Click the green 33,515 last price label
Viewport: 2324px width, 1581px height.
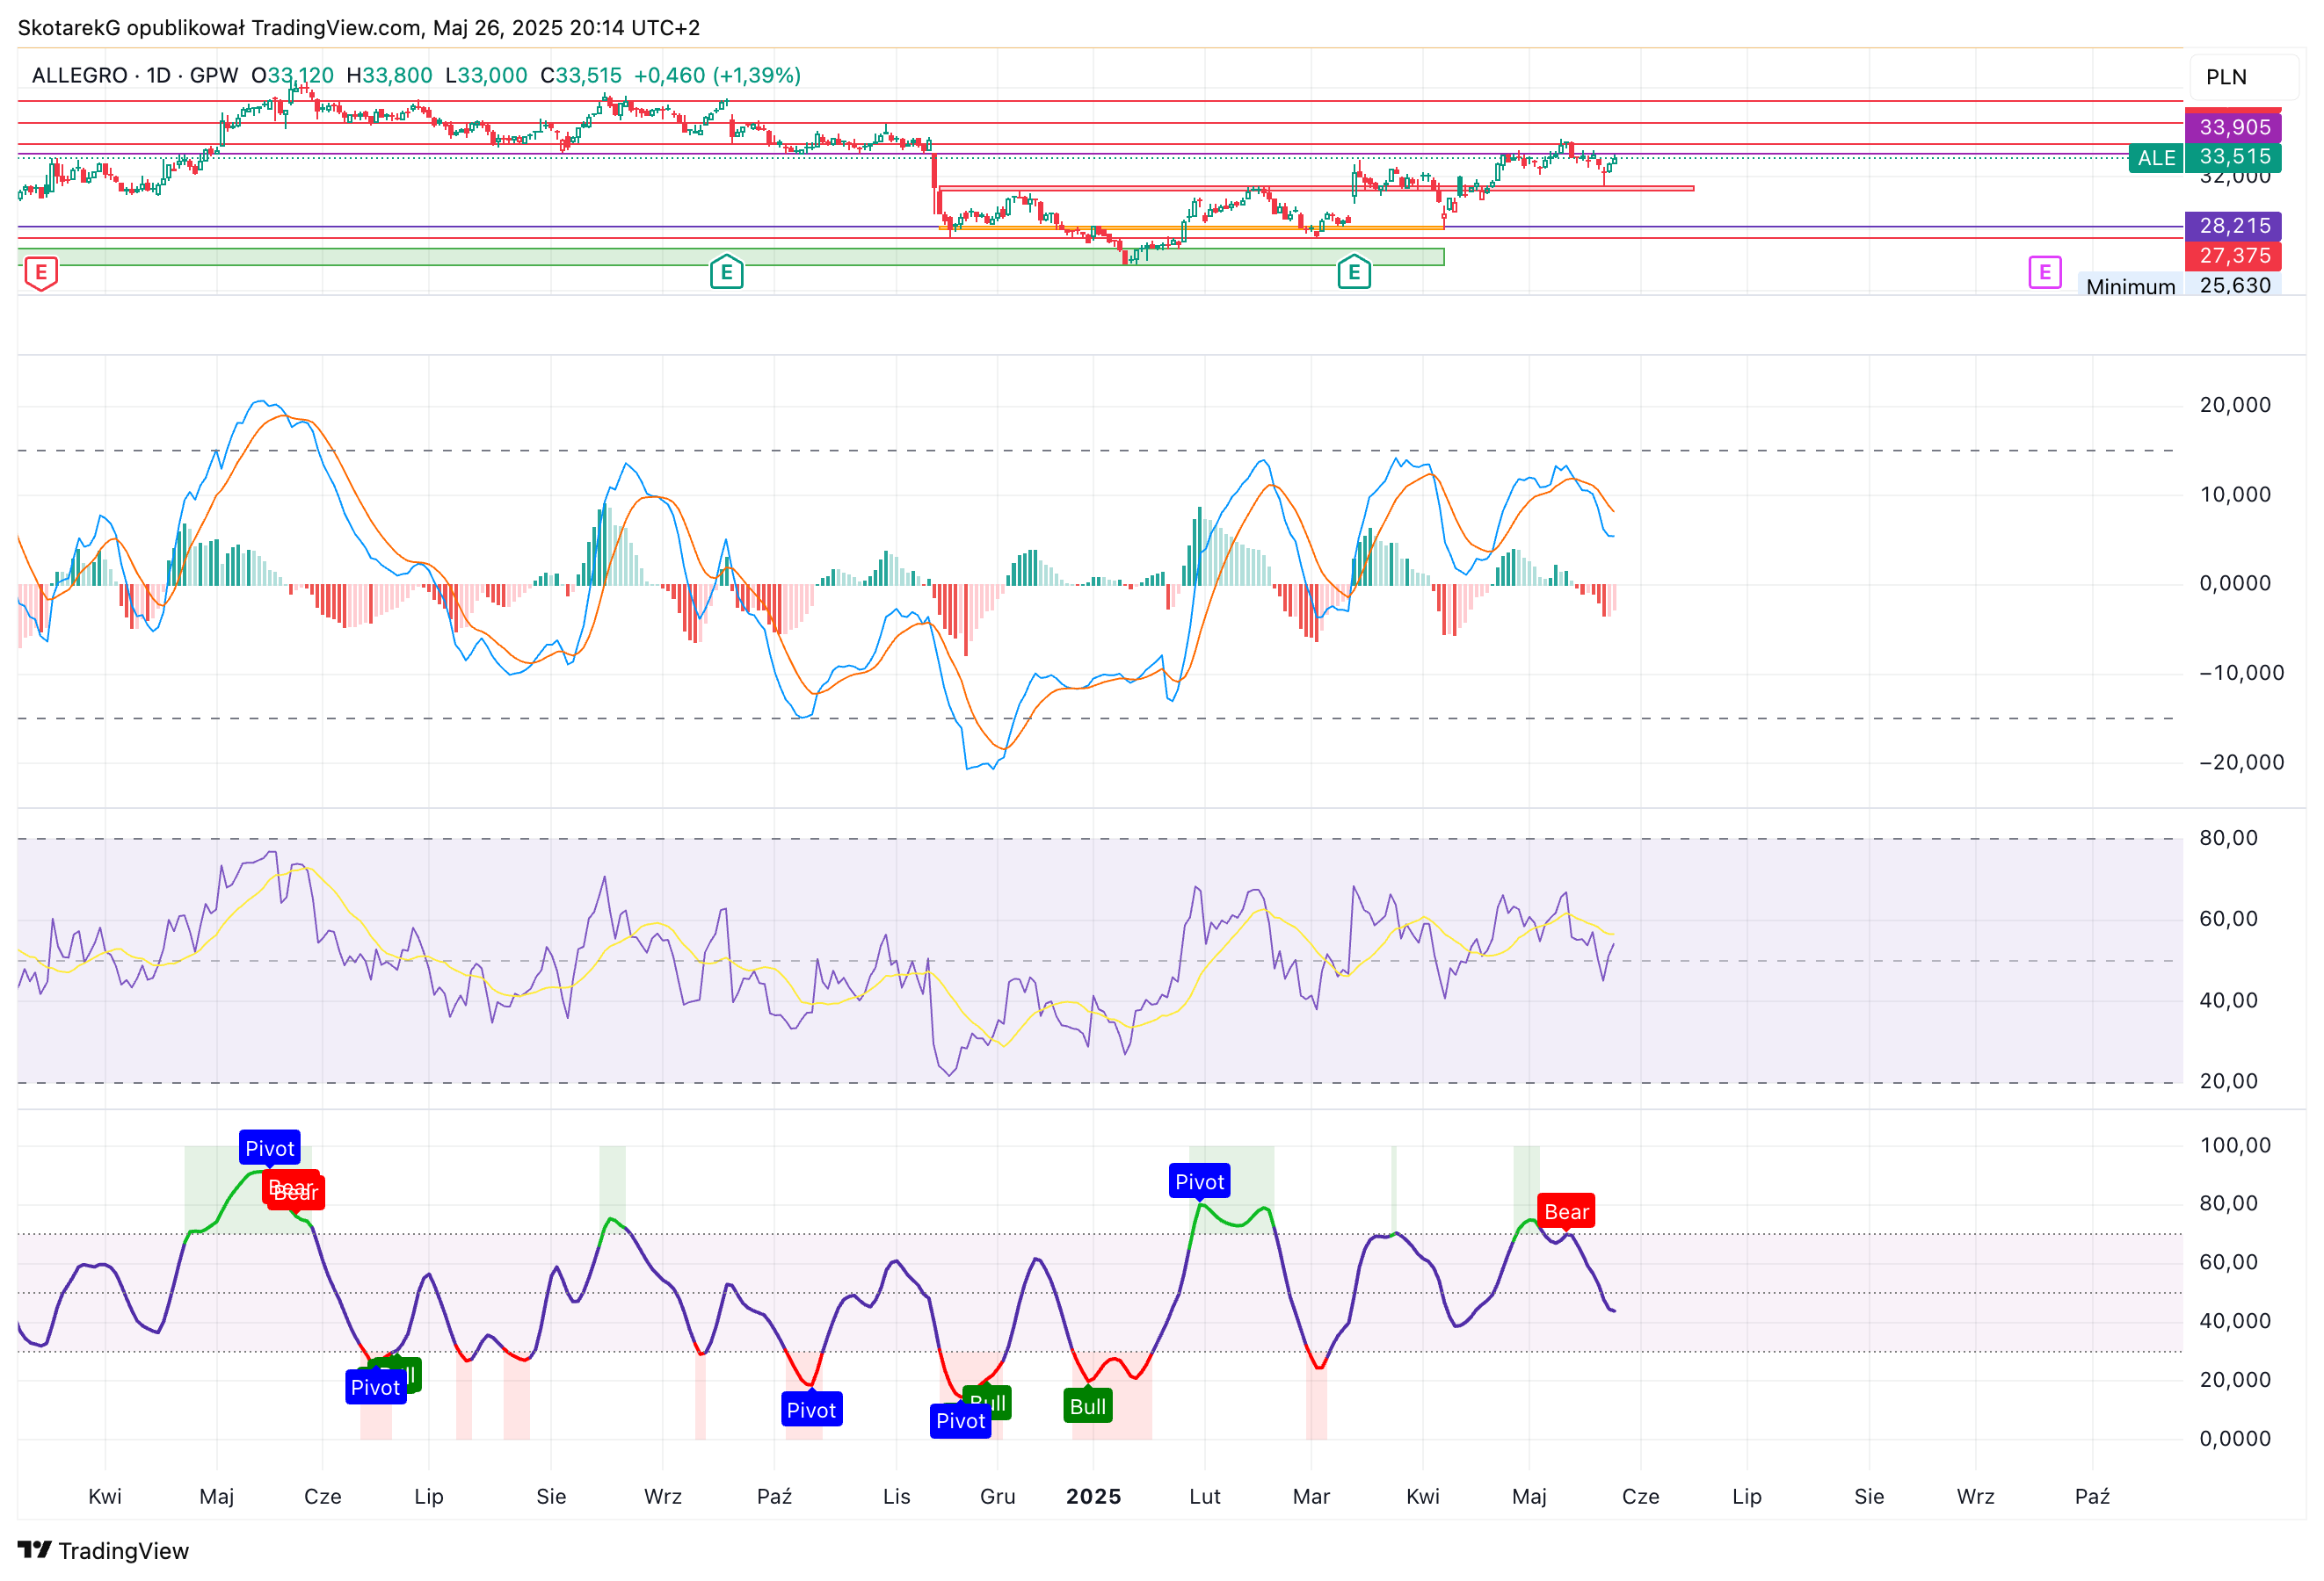(x=2234, y=157)
